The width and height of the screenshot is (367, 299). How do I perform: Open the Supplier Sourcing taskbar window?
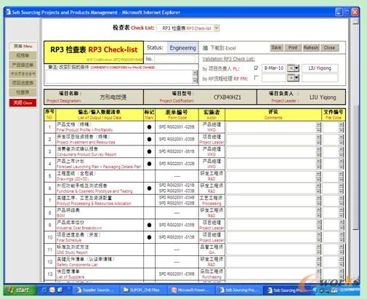tap(95, 290)
